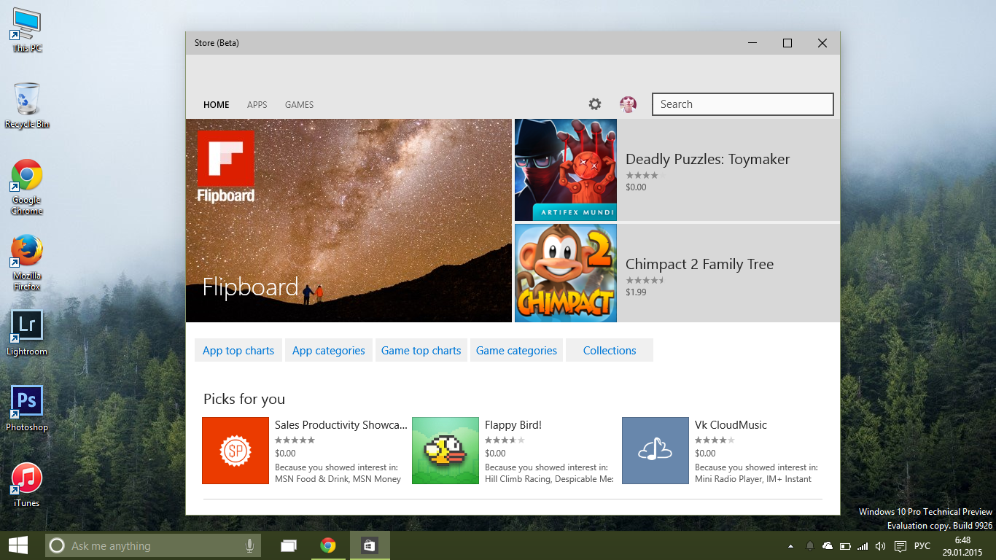Image resolution: width=996 pixels, height=560 pixels.
Task: Click the OneDrive cloud tray icon
Action: 827,545
